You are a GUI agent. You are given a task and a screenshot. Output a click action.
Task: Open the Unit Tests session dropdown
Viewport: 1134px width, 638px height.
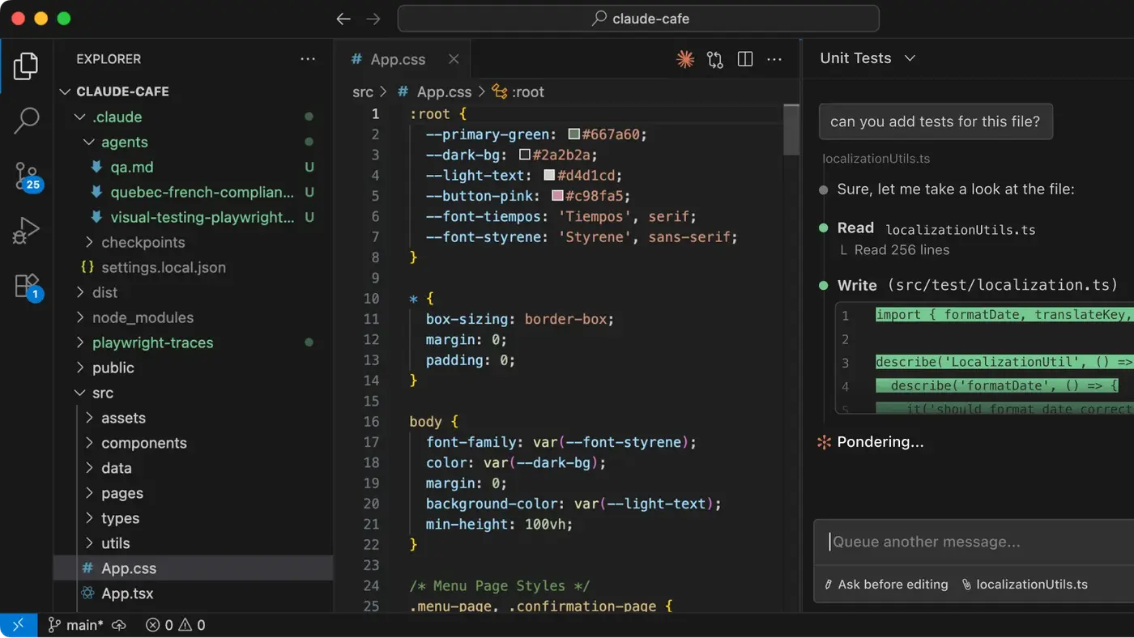click(x=867, y=58)
